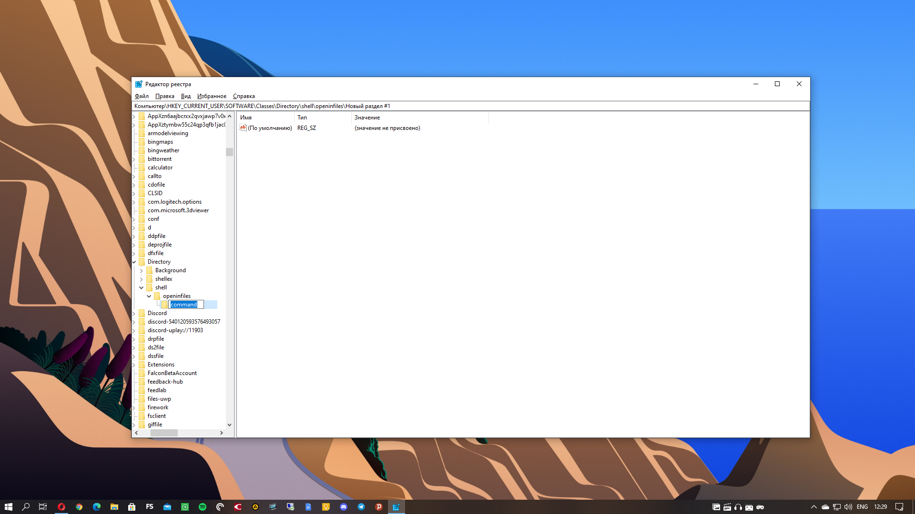Expand the Background key
The height and width of the screenshot is (514, 915).
tap(142, 270)
